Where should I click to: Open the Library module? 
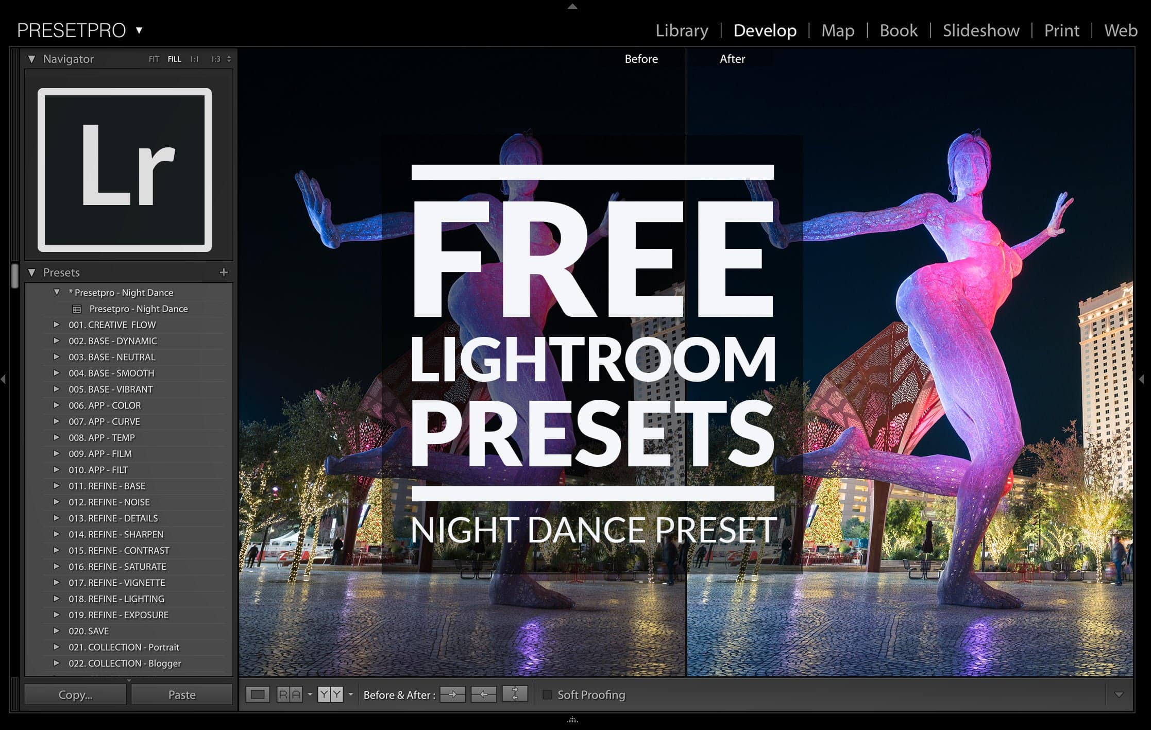(682, 30)
